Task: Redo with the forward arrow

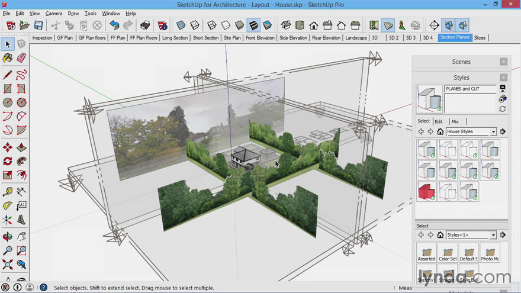Action: coord(128,25)
